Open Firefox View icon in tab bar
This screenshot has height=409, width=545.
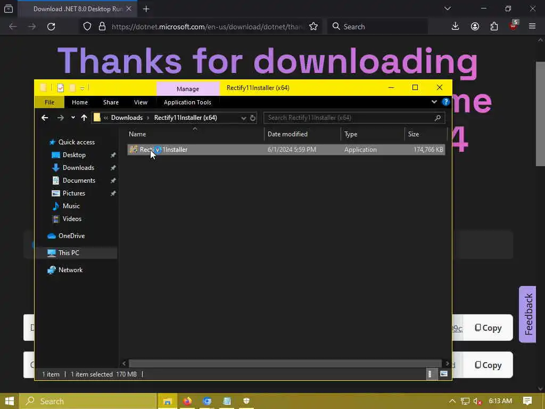click(9, 9)
